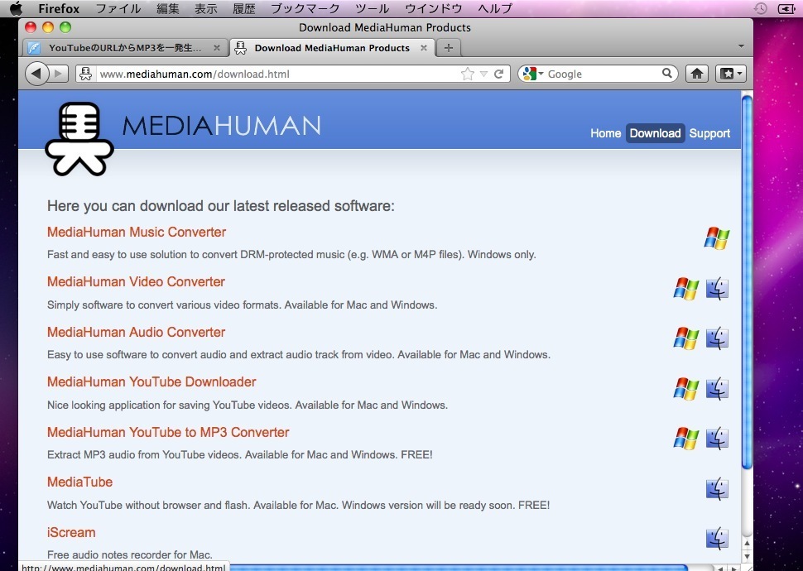Click the MediaHuman microphone logo
803x571 pixels.
(x=79, y=138)
